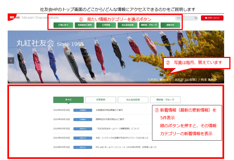234x160 pixels.
Task: Open the 行事情報 menu
Action: [x=106, y=25]
